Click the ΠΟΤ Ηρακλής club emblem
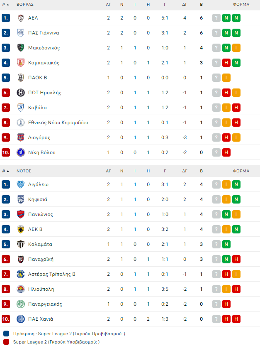The image size is (260, 346). click(21, 93)
